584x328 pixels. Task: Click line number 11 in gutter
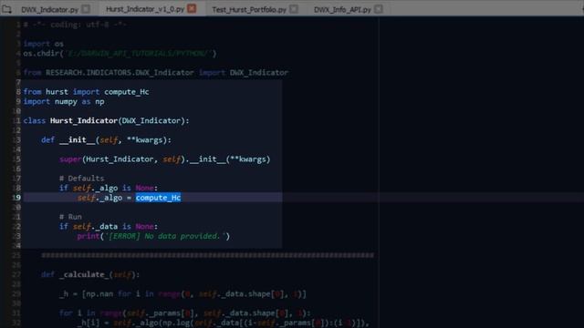coord(16,120)
